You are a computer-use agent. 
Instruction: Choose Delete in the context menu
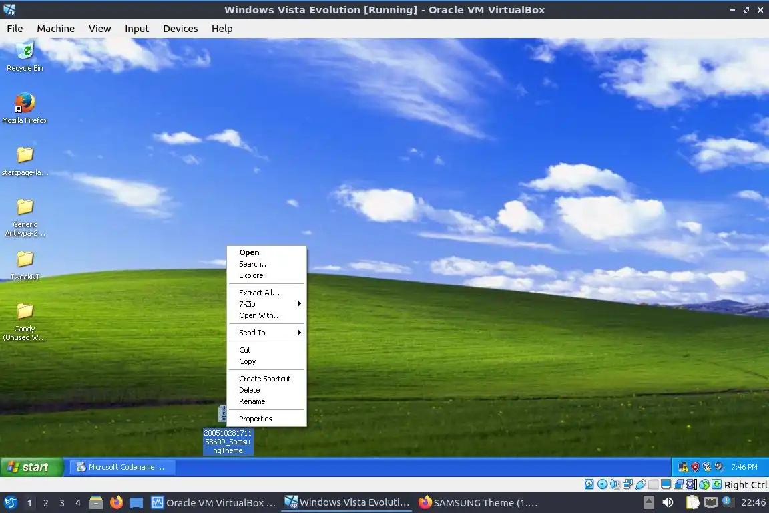click(x=267, y=390)
